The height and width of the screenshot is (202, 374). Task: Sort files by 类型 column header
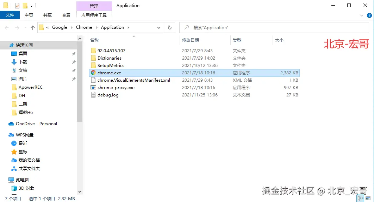coord(237,40)
